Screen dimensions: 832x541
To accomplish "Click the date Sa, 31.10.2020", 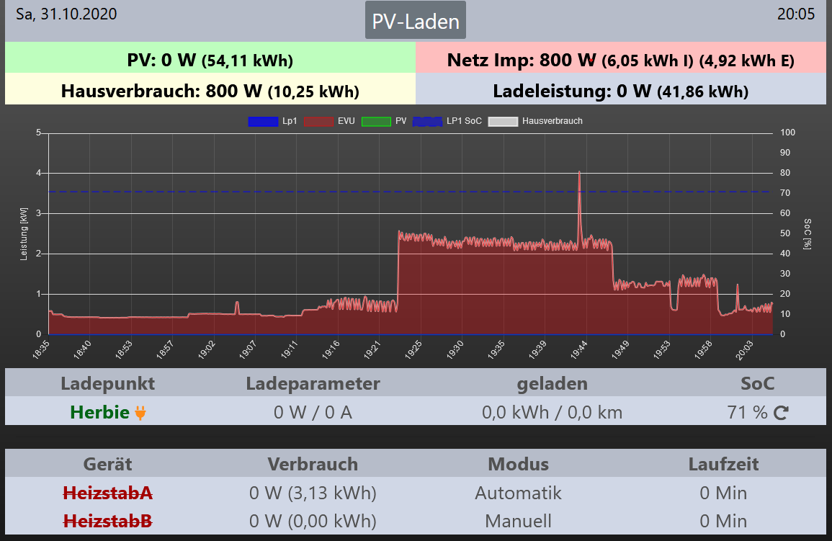I will pyautogui.click(x=66, y=14).
